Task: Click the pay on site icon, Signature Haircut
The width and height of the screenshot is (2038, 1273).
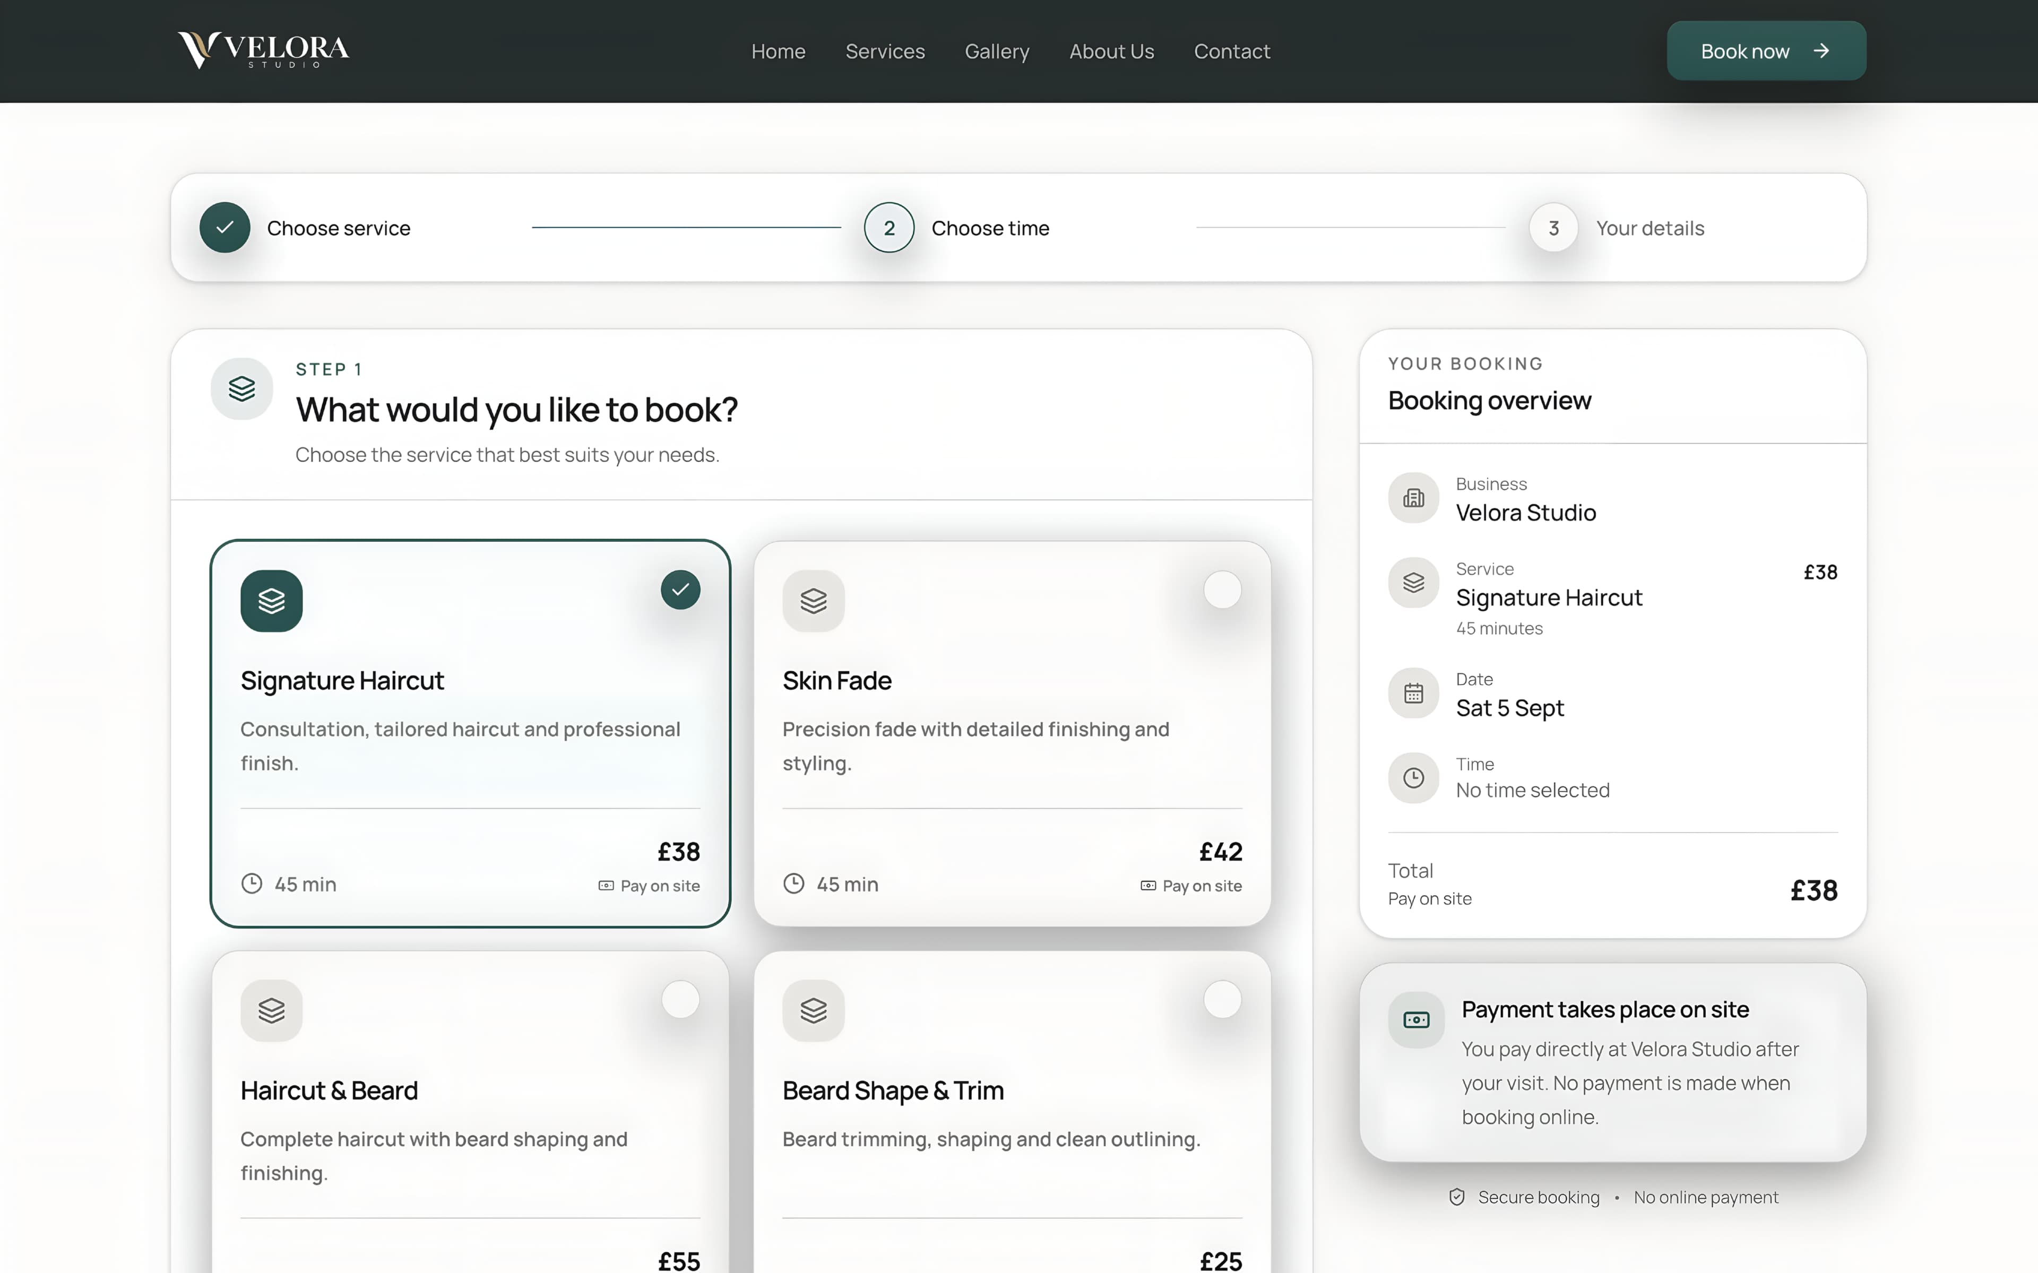Action: [x=606, y=886]
